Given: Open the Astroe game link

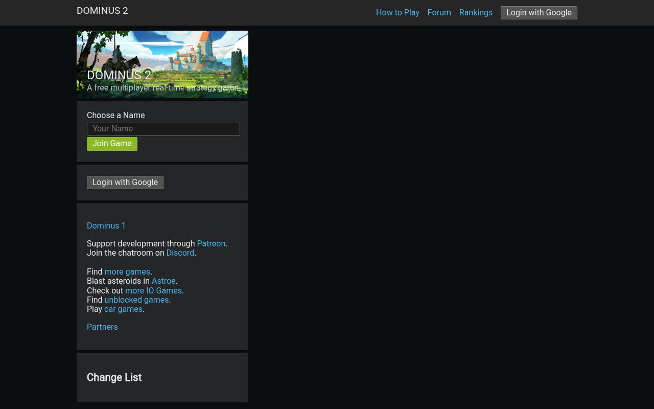Looking at the screenshot, I should (163, 281).
